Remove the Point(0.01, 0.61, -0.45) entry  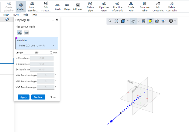(53, 46)
